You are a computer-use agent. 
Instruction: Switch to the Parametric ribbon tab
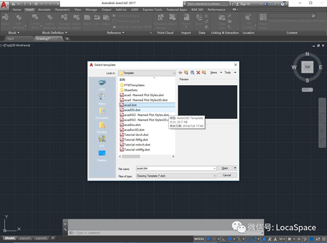pyautogui.click(x=63, y=9)
